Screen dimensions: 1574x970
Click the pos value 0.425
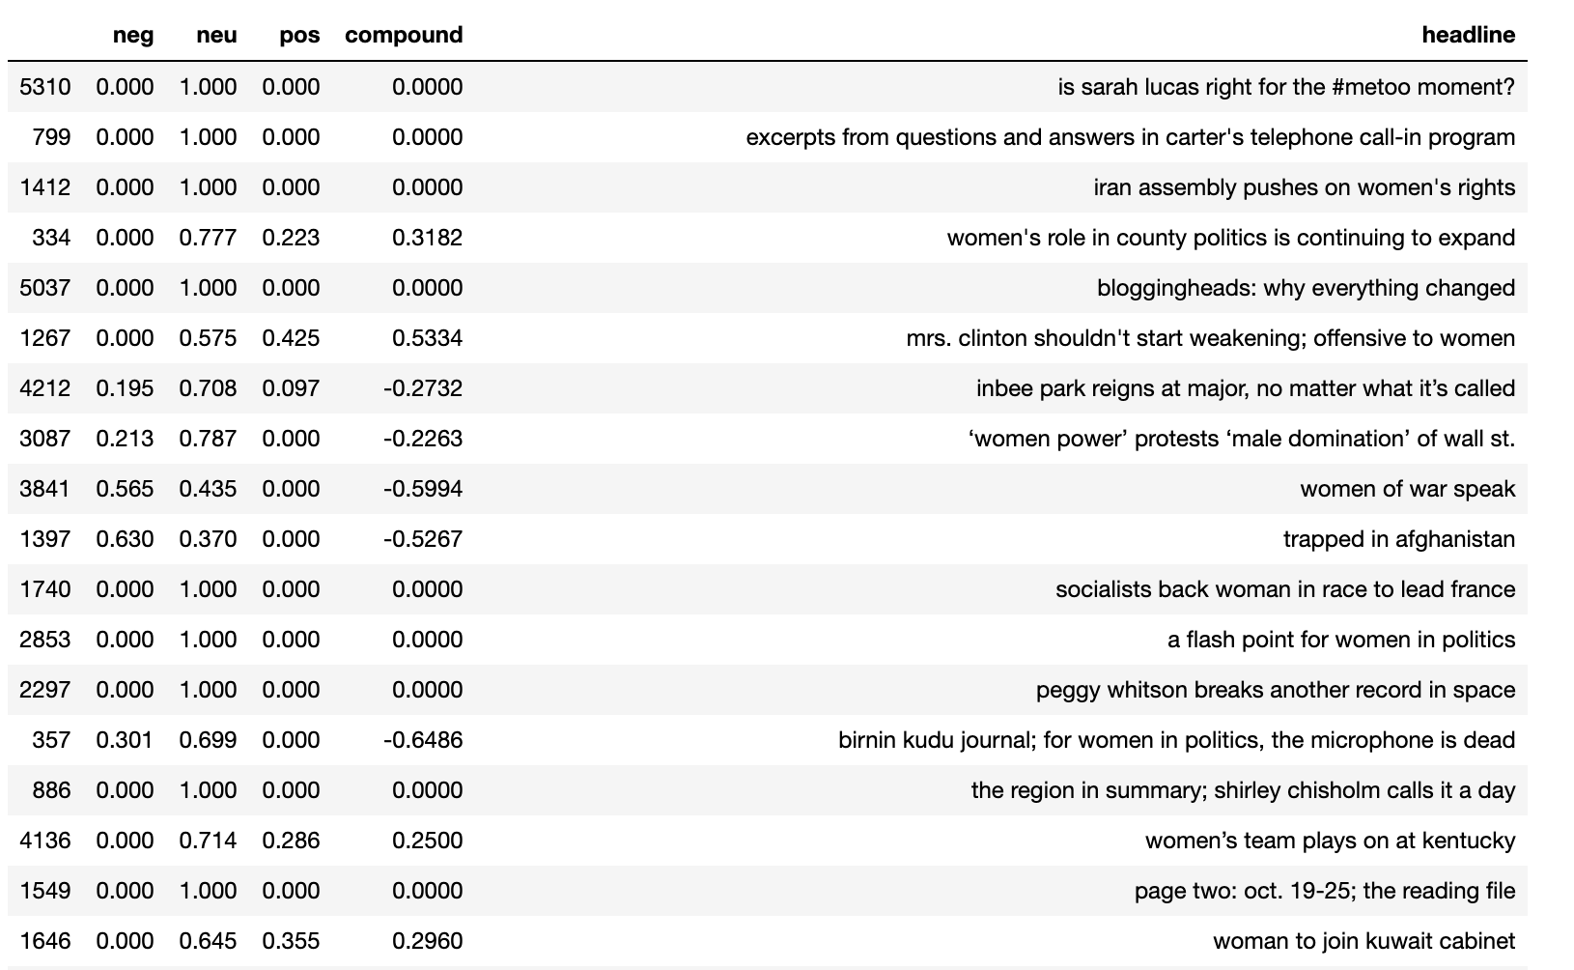point(291,338)
